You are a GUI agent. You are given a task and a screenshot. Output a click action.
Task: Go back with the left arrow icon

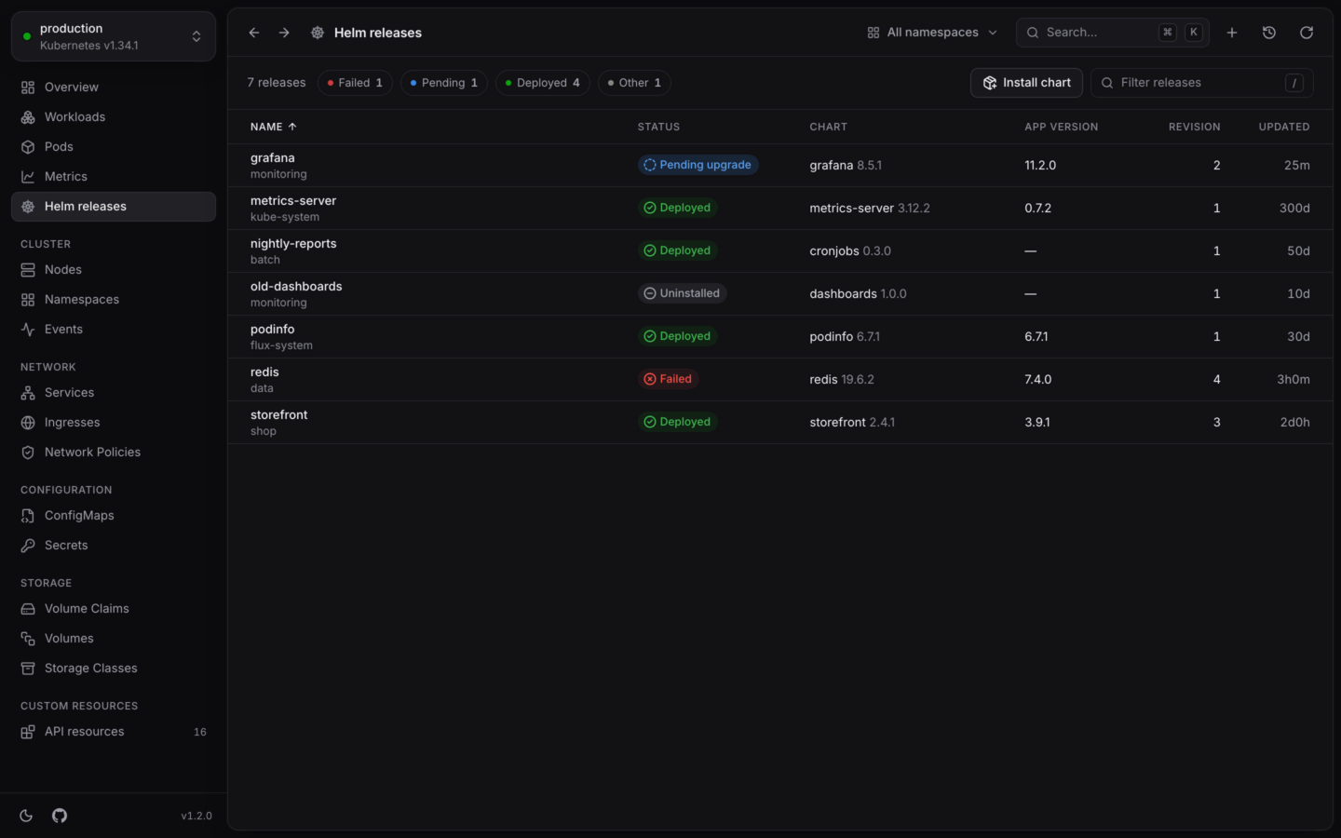coord(254,33)
